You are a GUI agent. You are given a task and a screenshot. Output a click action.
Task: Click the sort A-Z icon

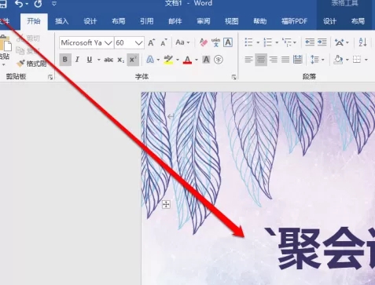click(x=362, y=42)
